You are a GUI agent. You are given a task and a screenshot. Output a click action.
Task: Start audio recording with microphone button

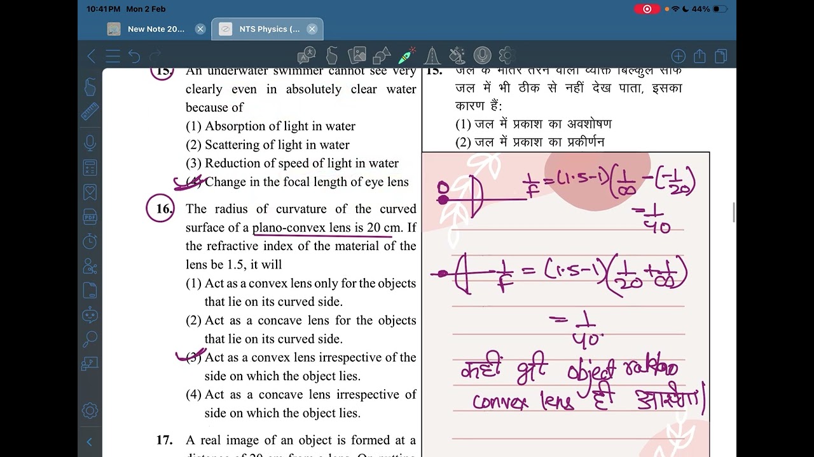pos(482,55)
